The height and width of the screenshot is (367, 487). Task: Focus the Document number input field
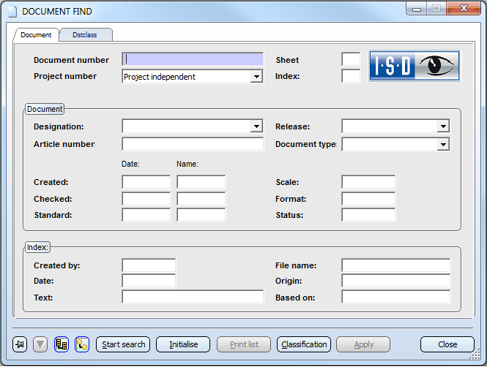(193, 59)
